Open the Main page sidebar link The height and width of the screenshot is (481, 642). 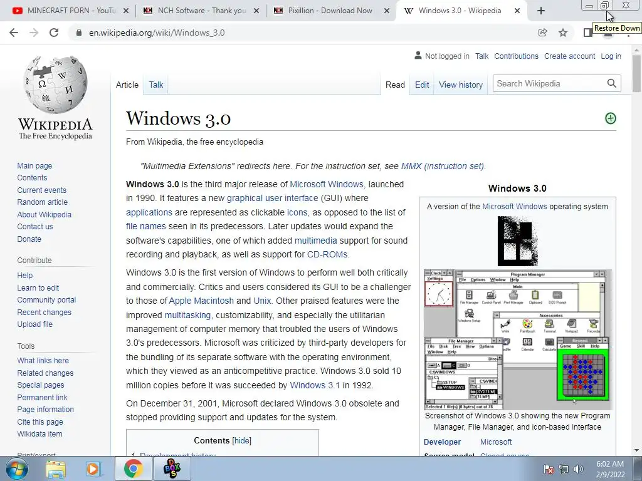[x=34, y=165]
